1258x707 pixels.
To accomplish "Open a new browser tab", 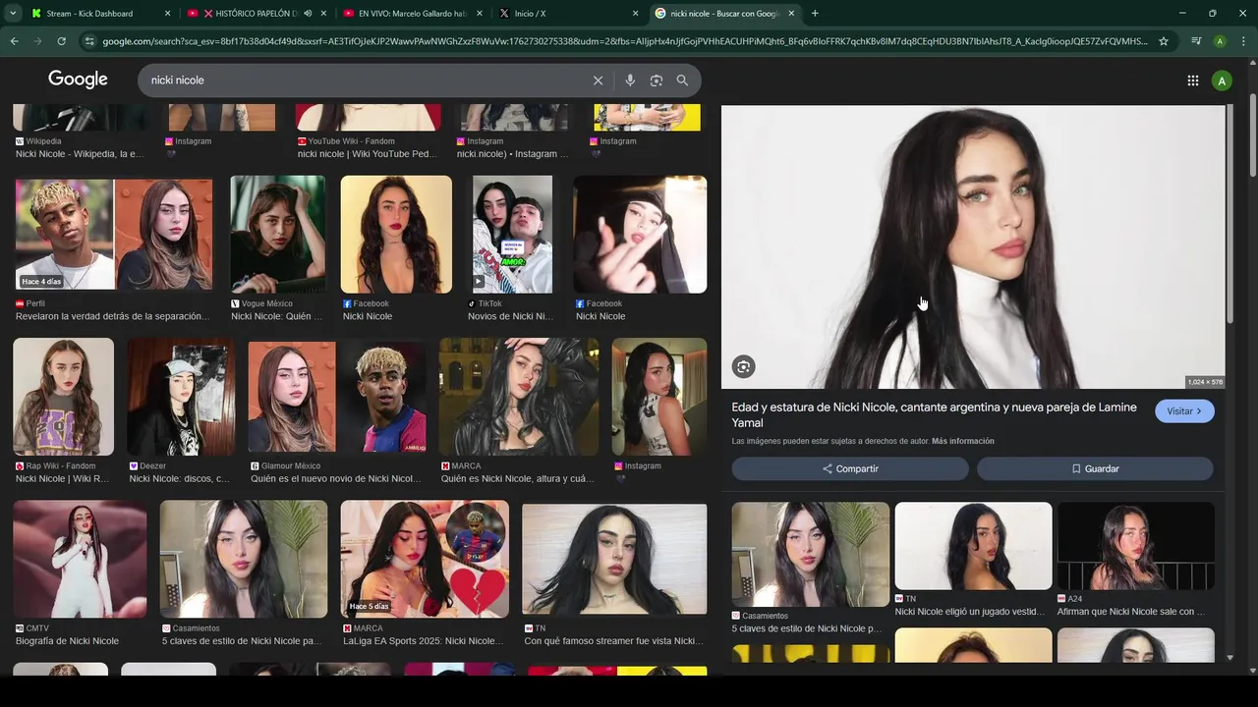I will coord(815,14).
